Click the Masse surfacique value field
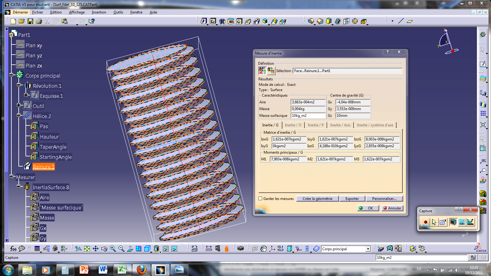Screen dimensions: 491x276 tap(308, 116)
